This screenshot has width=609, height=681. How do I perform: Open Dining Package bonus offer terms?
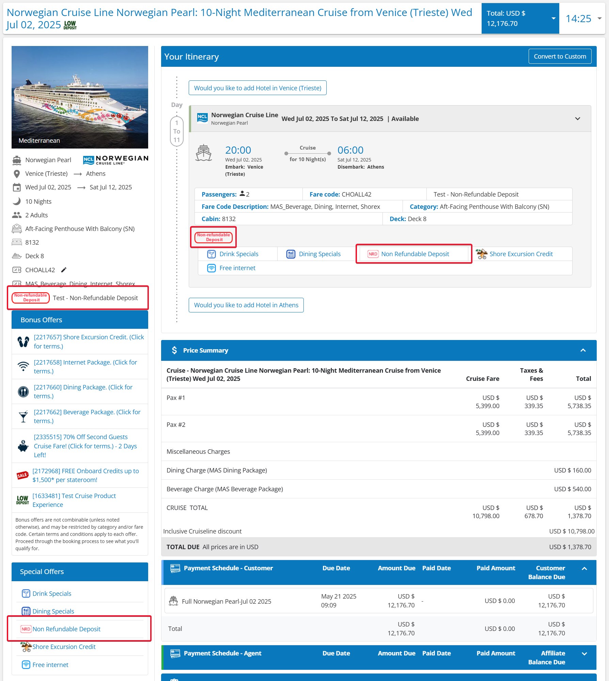(83, 392)
